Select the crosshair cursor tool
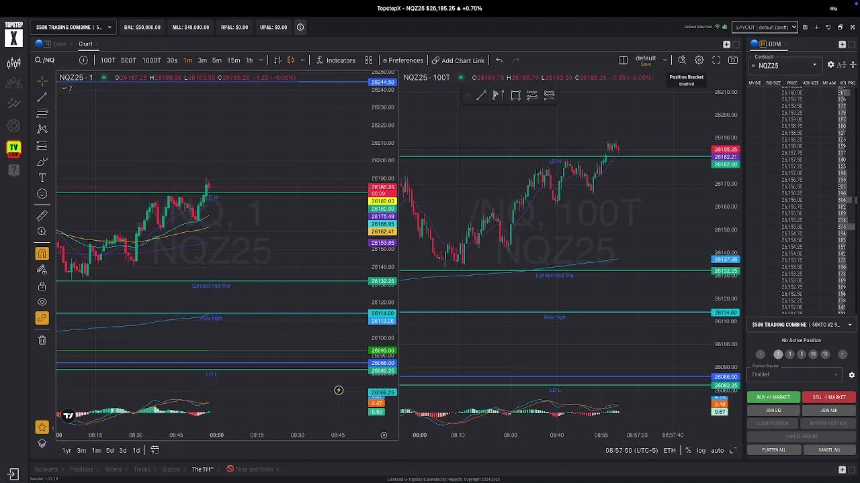This screenshot has height=483, width=860. pyautogui.click(x=42, y=80)
